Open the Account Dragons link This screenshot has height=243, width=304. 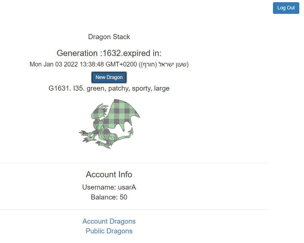109,221
